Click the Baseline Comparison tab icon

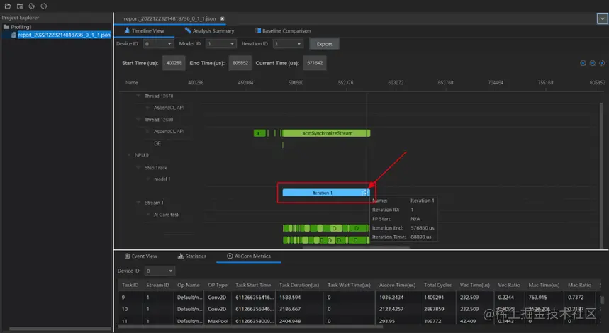258,30
